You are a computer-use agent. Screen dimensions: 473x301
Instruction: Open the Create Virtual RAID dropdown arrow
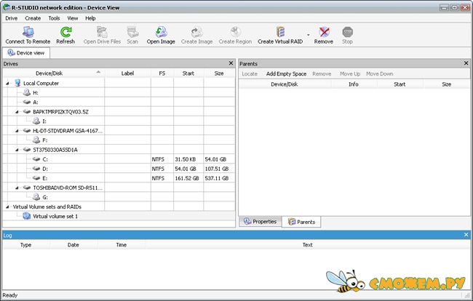(x=308, y=35)
